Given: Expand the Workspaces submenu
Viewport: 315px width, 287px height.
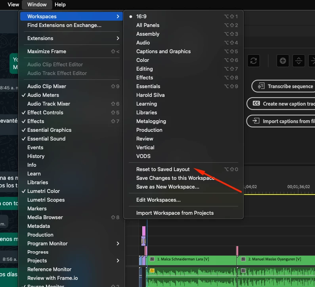Looking at the screenshot, I should (71, 17).
